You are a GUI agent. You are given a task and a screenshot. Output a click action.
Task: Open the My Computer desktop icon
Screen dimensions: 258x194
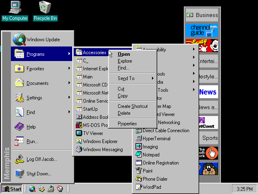click(15, 11)
